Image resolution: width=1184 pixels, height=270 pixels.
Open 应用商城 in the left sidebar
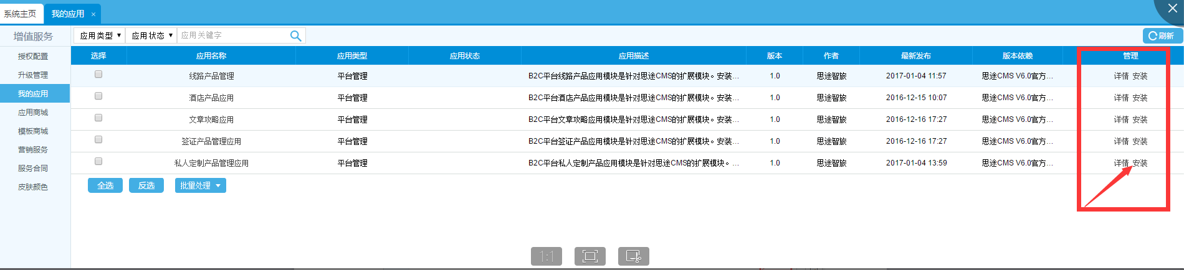tap(33, 113)
